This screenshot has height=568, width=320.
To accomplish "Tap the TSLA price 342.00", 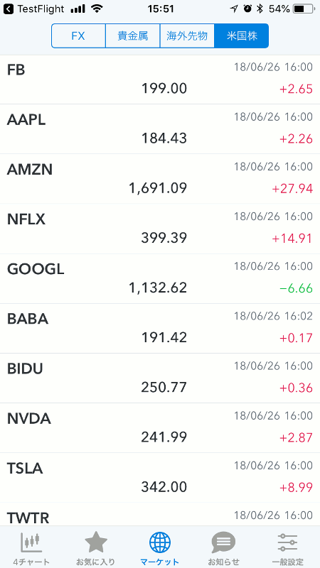I will [x=164, y=487].
